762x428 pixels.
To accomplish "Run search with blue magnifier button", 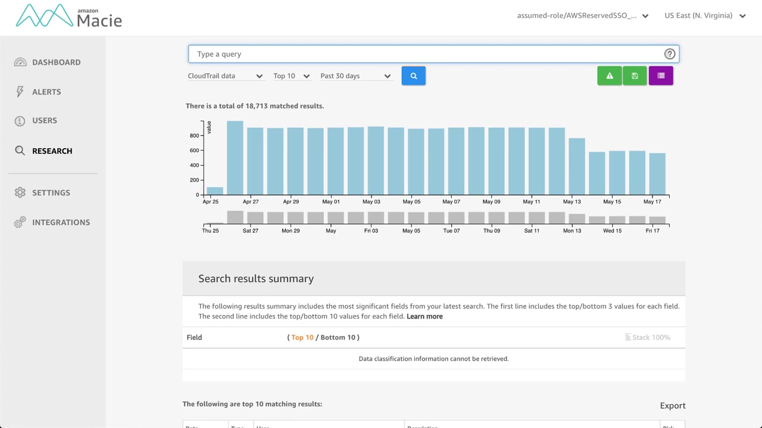I will 413,76.
